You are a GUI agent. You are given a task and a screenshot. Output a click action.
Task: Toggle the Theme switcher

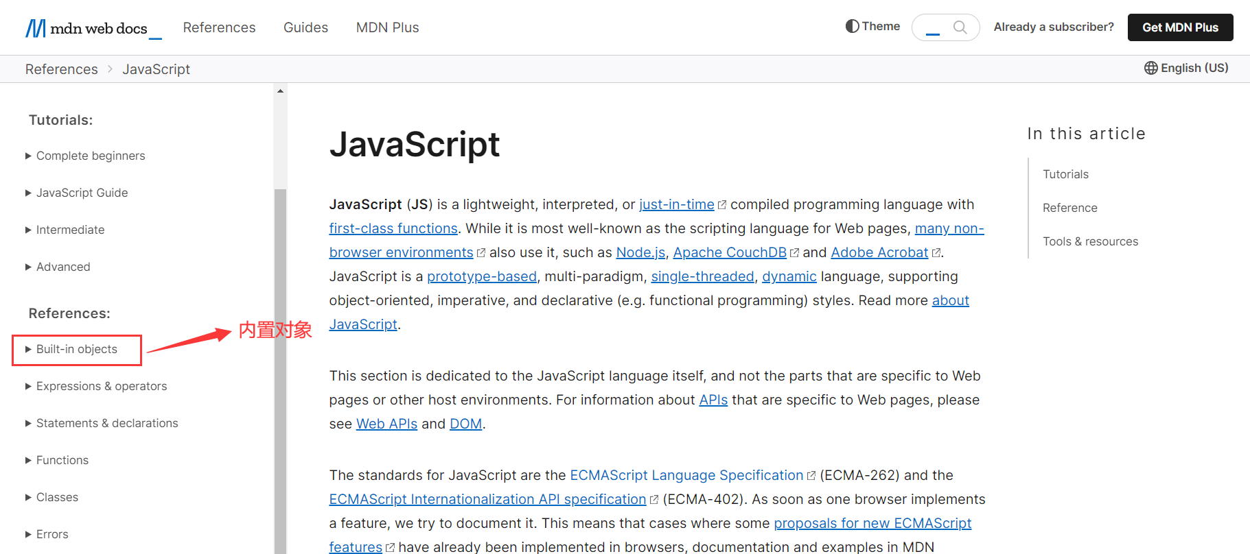(x=872, y=26)
